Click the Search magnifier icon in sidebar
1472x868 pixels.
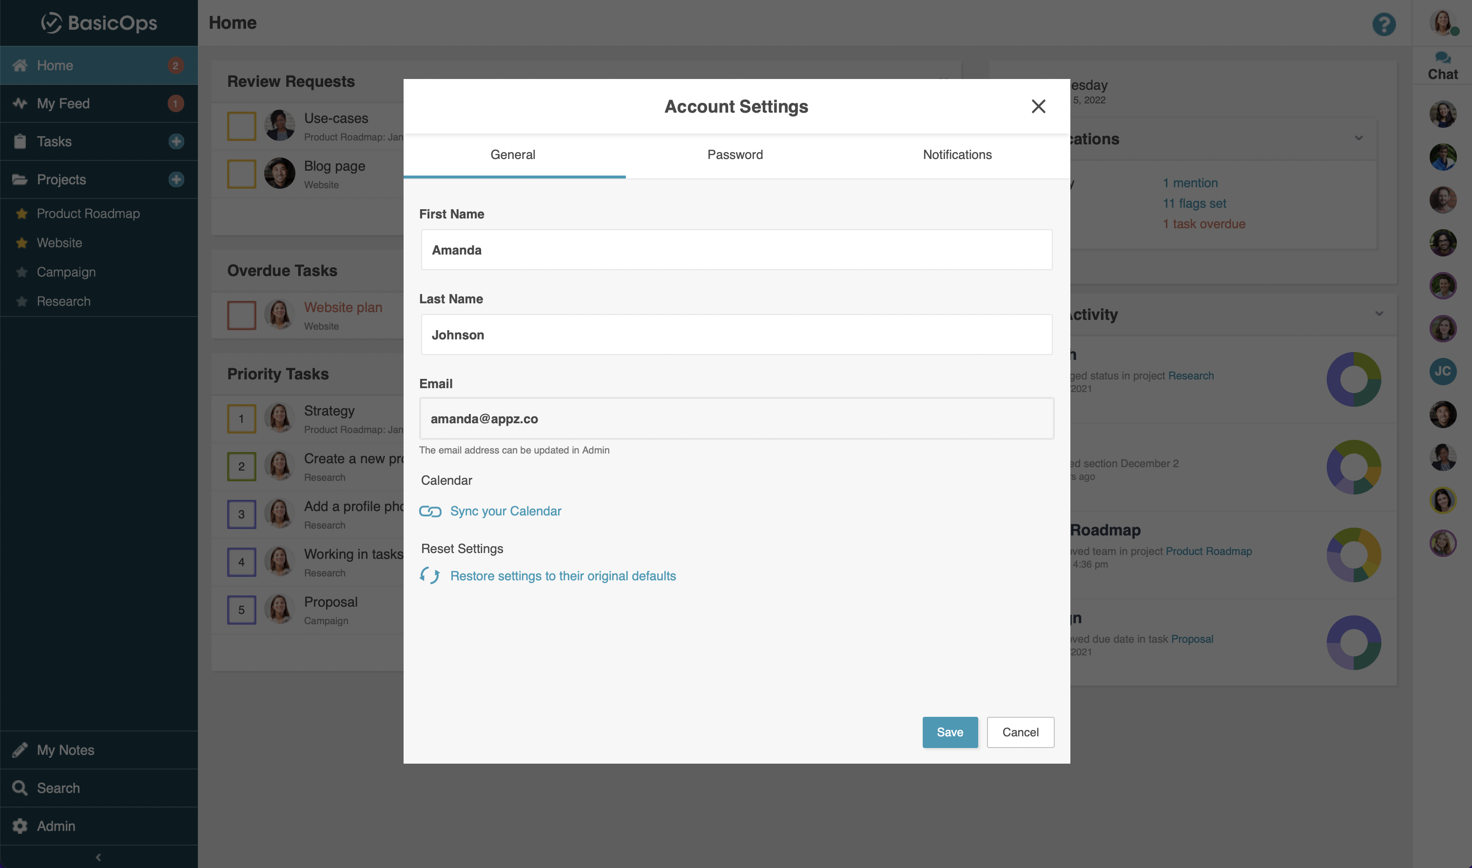(20, 788)
